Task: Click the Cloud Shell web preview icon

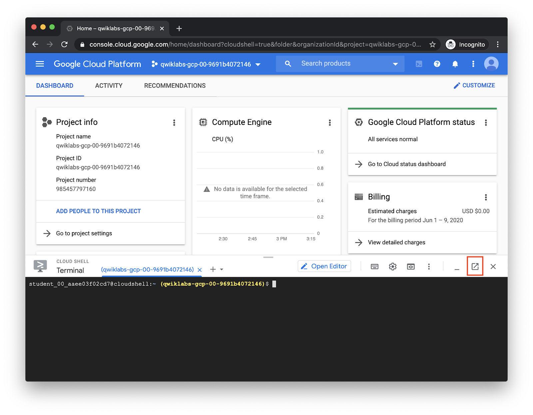Action: (x=411, y=266)
